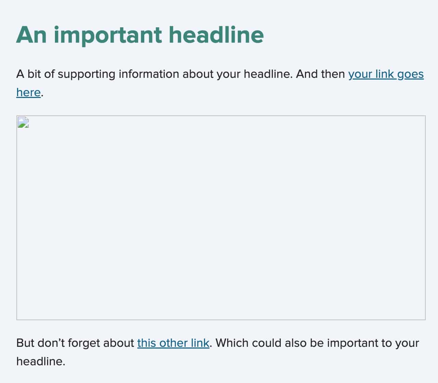438x383 pixels.
Task: Open "this other link" hyperlink
Action: tap(173, 343)
